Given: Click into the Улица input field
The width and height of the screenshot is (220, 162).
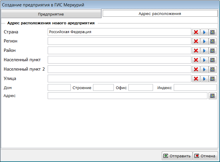Looking at the screenshot, I should coord(119,79).
